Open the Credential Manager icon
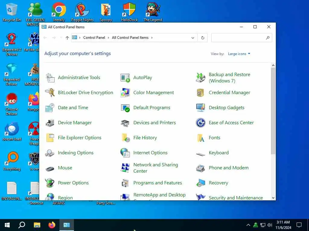 pos(201,93)
